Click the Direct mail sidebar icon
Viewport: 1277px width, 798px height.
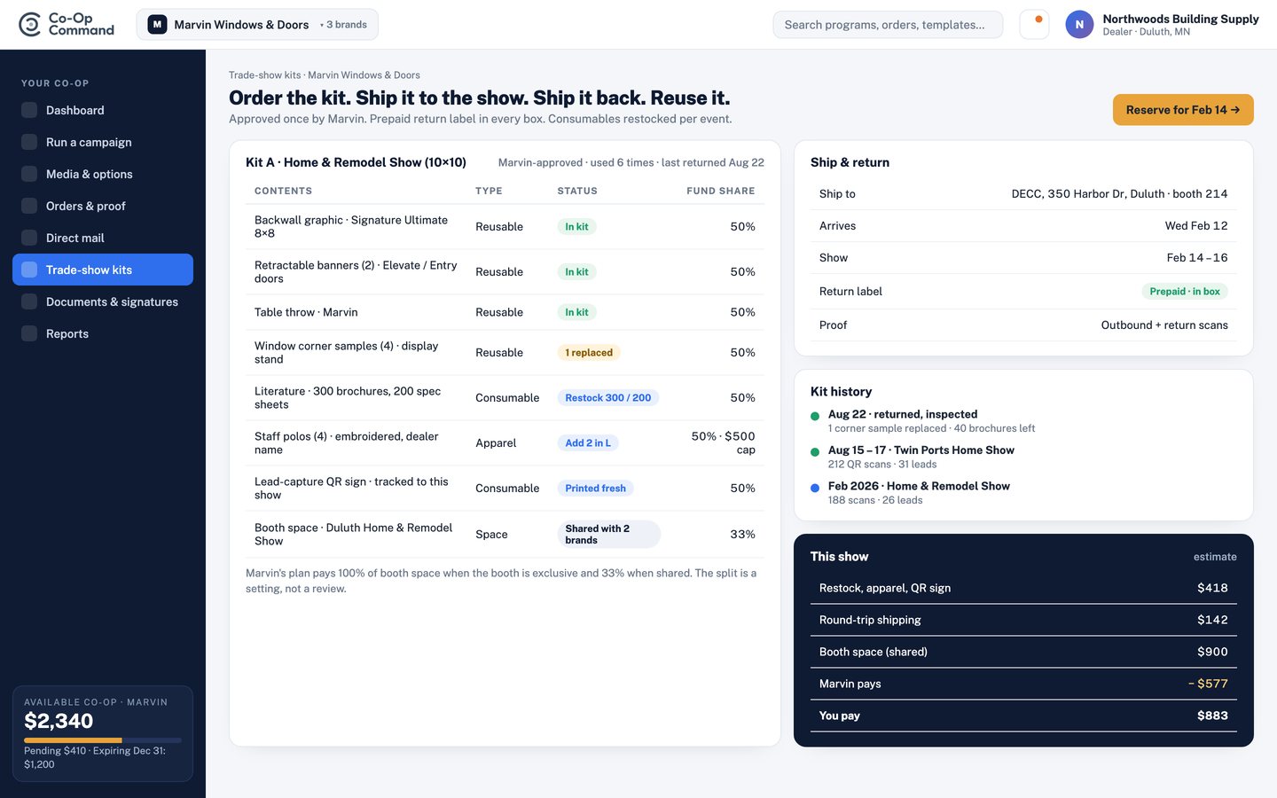[29, 238]
